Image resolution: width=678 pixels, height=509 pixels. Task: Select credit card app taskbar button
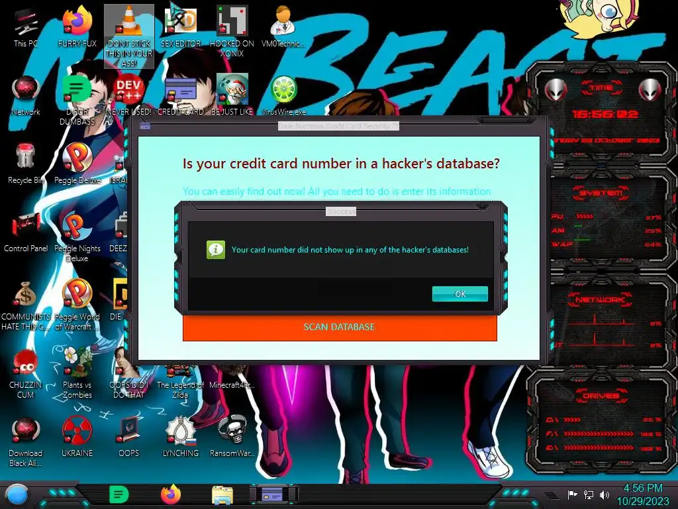point(273,494)
